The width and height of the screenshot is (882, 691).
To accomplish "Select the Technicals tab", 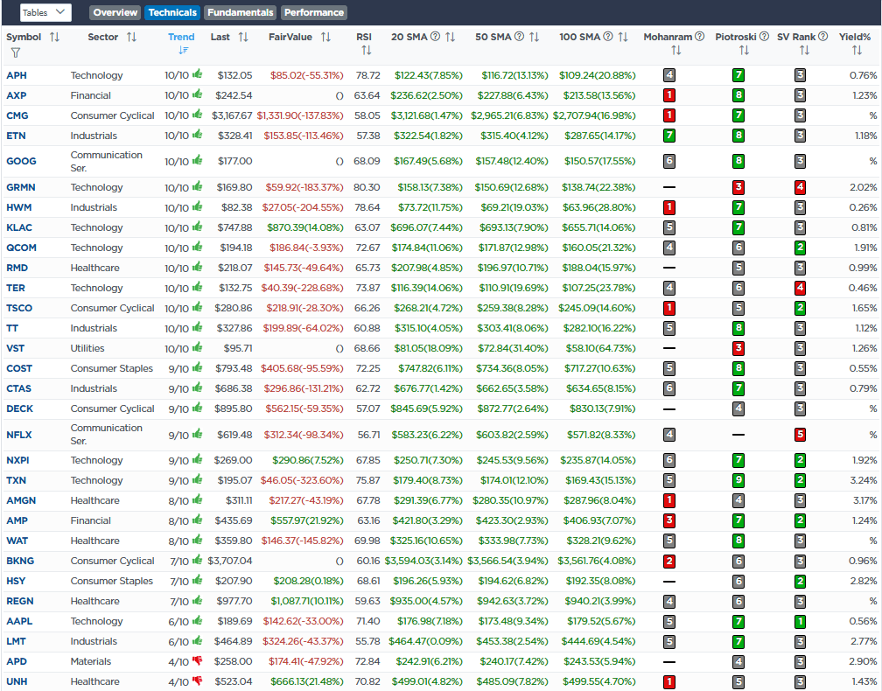I will click(172, 12).
